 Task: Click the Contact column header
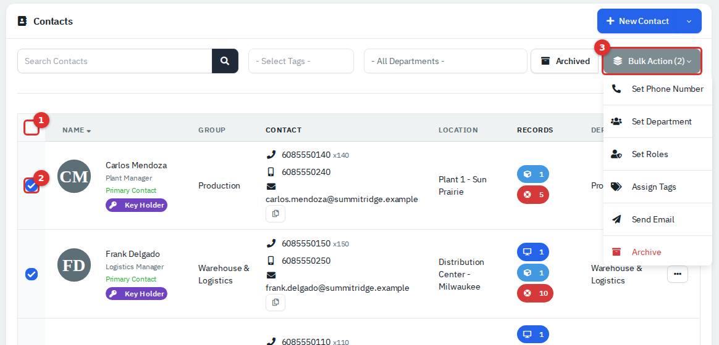coord(284,130)
